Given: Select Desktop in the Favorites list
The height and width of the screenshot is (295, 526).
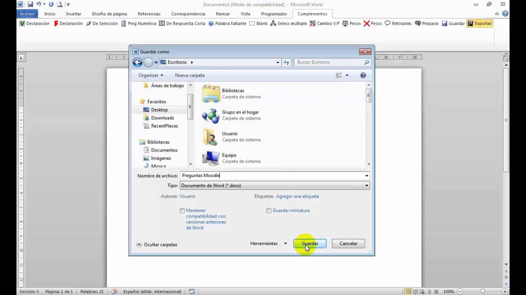Looking at the screenshot, I should pos(160,110).
